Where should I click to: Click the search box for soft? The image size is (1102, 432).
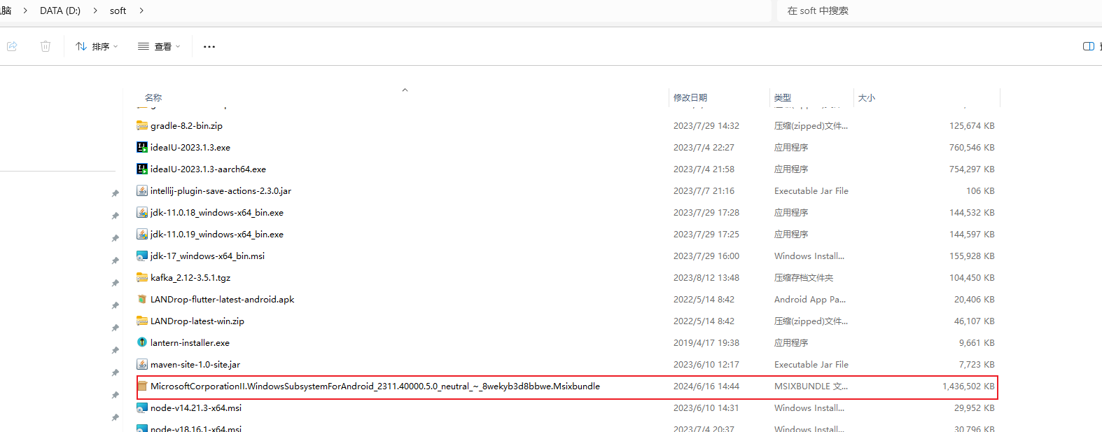pos(938,11)
